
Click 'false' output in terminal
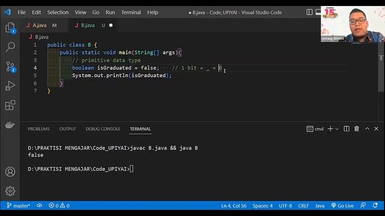pos(35,155)
